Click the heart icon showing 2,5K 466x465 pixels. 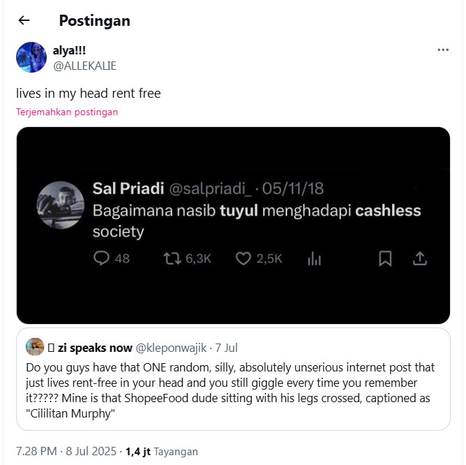click(243, 259)
